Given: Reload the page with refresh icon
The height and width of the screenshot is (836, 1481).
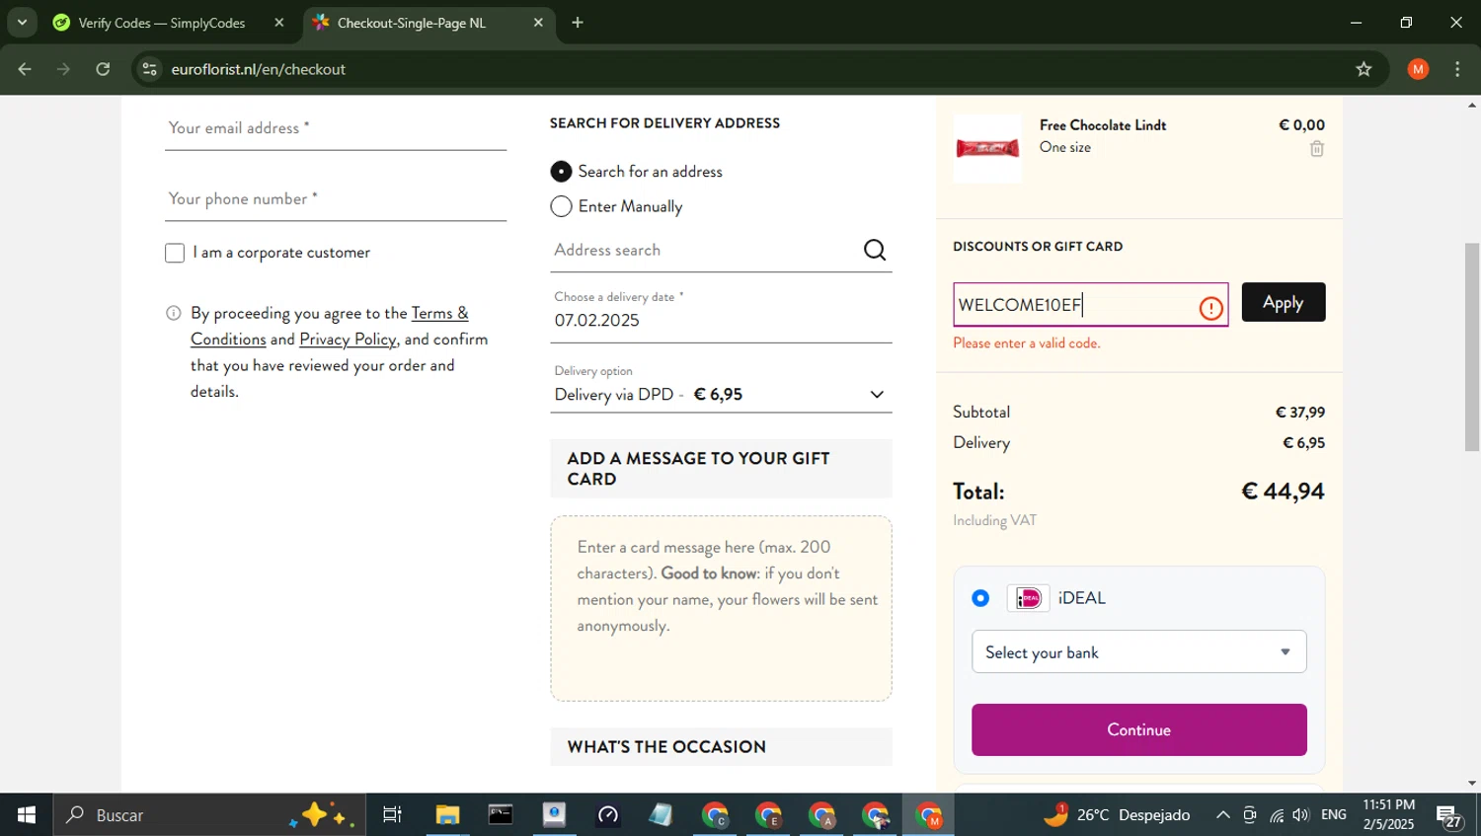Looking at the screenshot, I should (x=103, y=69).
